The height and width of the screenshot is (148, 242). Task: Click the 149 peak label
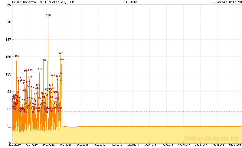click(x=62, y=60)
